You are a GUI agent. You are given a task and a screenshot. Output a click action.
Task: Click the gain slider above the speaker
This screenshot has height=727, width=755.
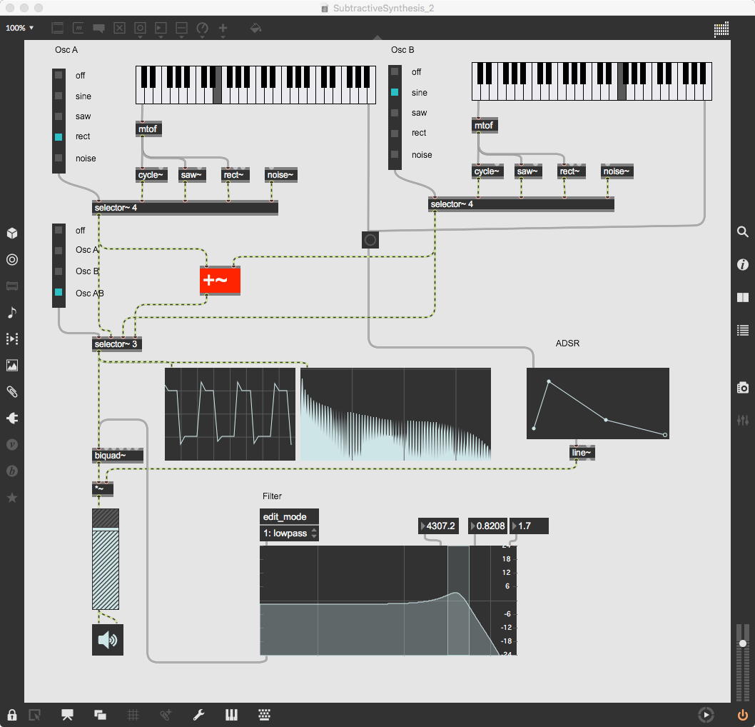pyautogui.click(x=106, y=559)
